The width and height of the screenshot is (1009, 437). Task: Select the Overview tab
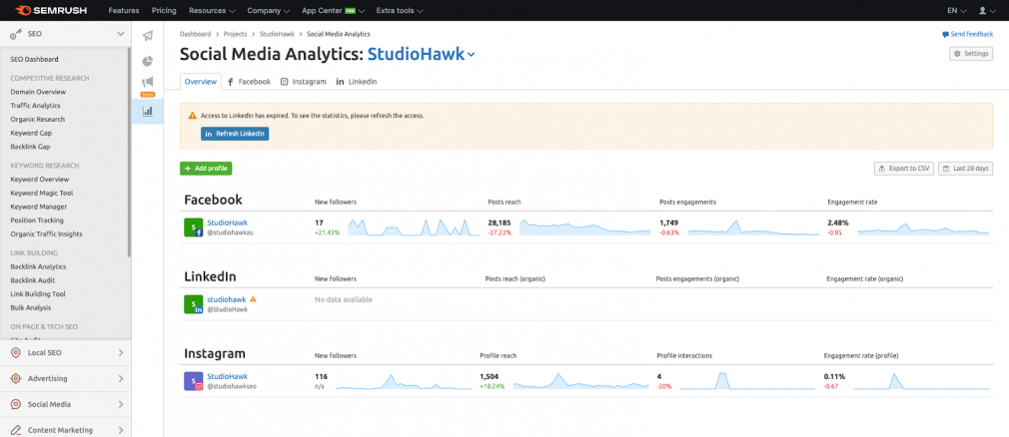200,82
